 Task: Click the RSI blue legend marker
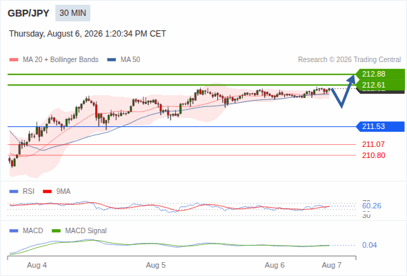[x=14, y=192]
